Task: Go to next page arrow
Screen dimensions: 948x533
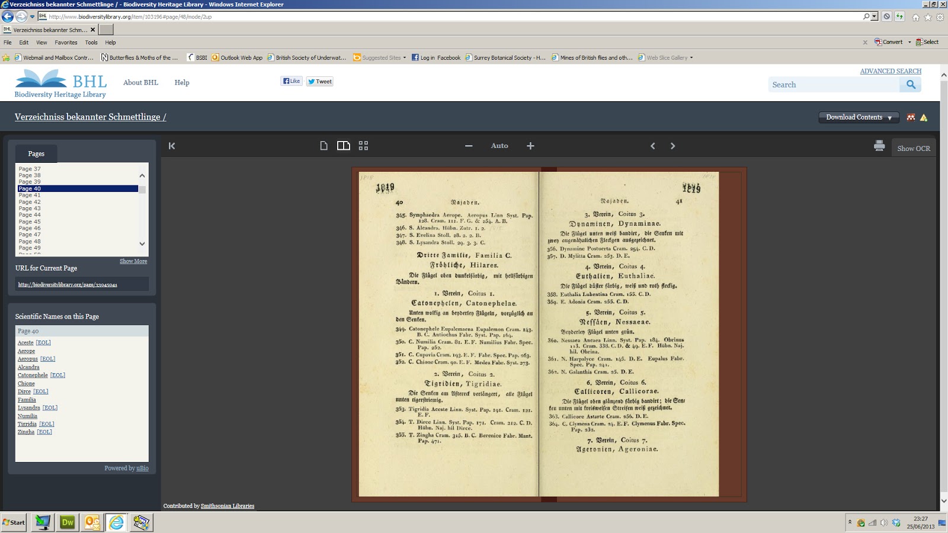Action: (672, 146)
